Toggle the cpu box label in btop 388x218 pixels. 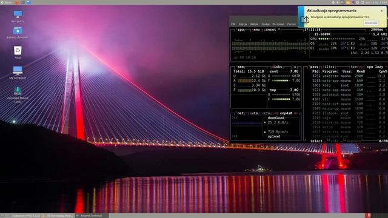tap(241, 30)
